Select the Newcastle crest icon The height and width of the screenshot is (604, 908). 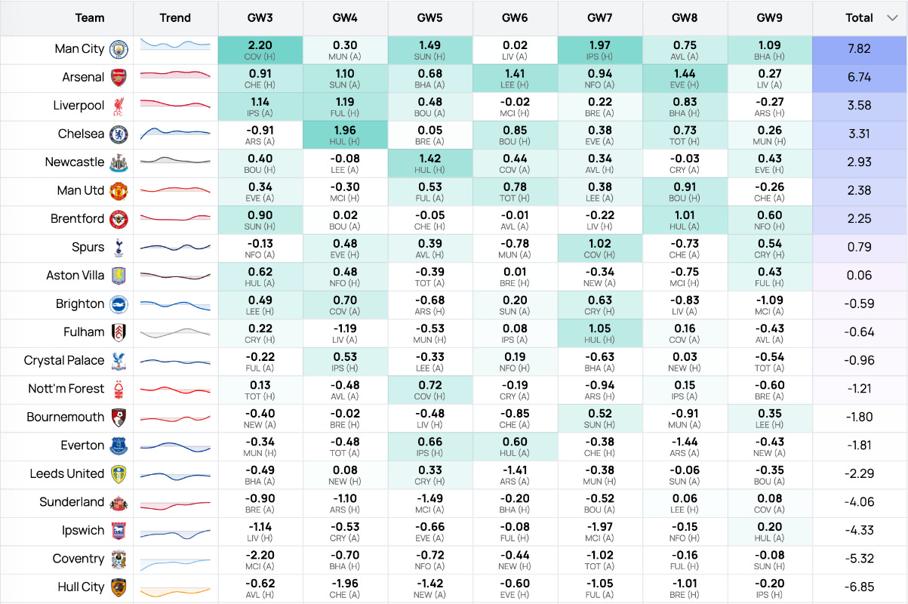click(119, 163)
